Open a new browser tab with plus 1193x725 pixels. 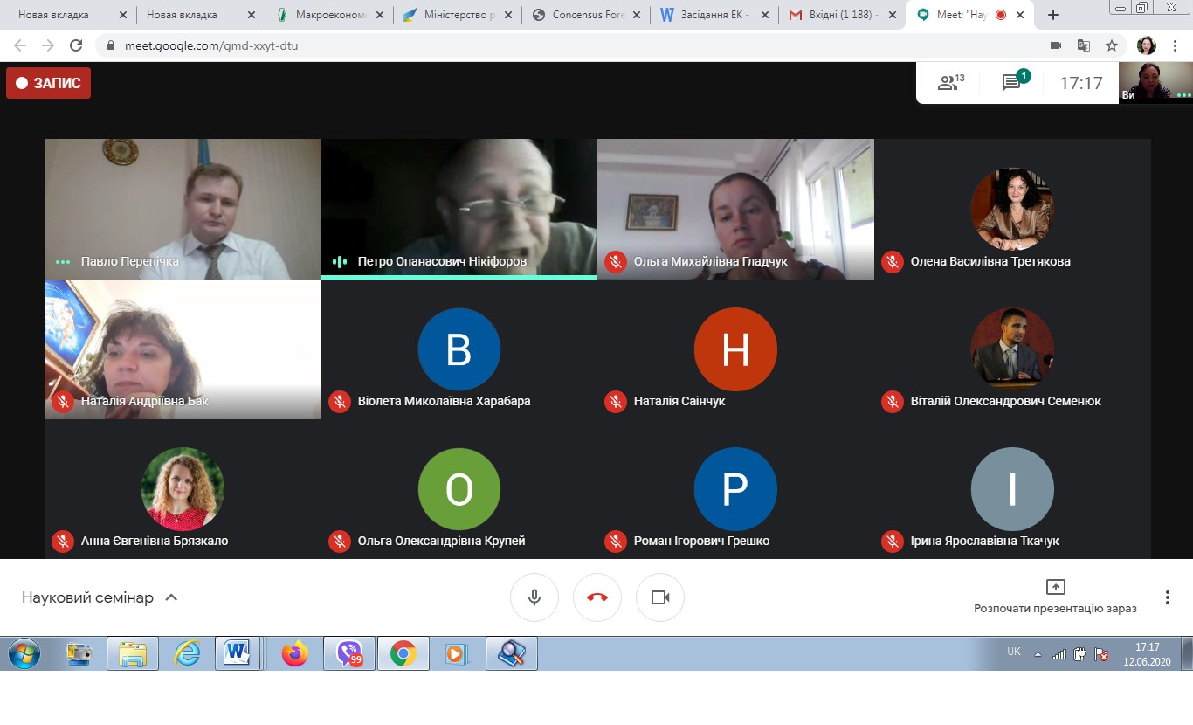[x=1053, y=15]
